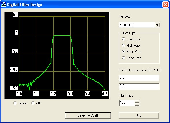Click the second cutoff frequency field showing 0.2
Screen dimensions: 170x123
pos(139,86)
